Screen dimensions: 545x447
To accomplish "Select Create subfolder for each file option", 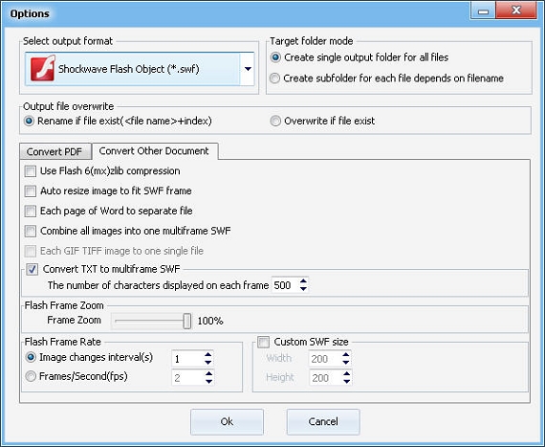I will (x=274, y=78).
